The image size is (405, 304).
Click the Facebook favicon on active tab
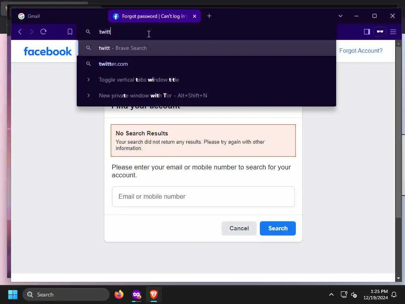[x=116, y=16]
